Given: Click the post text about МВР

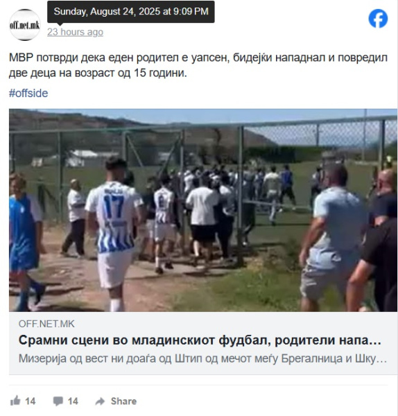Looking at the screenshot, I should (198, 65).
